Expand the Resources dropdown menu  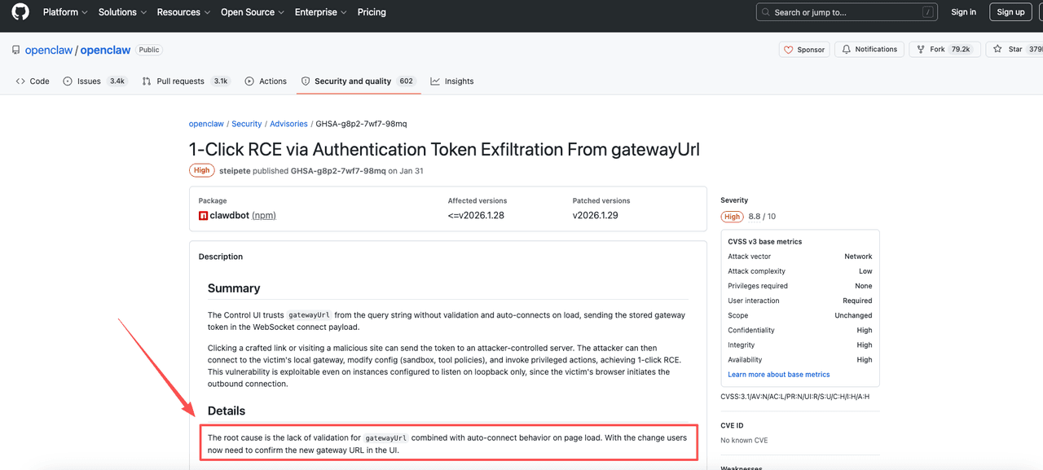point(183,12)
